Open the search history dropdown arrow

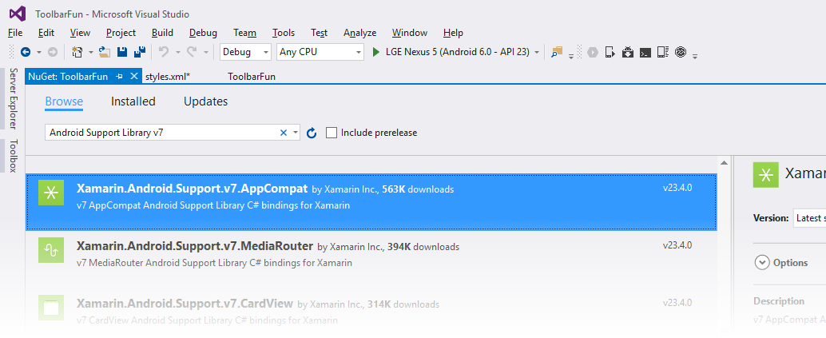[295, 133]
